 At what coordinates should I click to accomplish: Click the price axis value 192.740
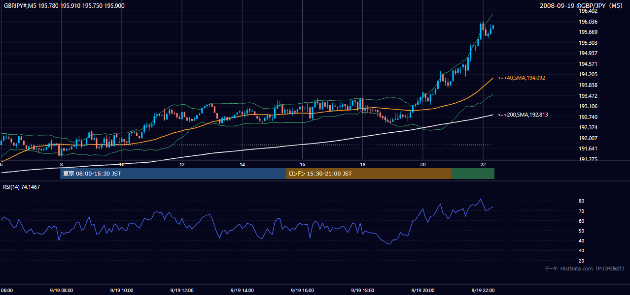[x=588, y=117]
